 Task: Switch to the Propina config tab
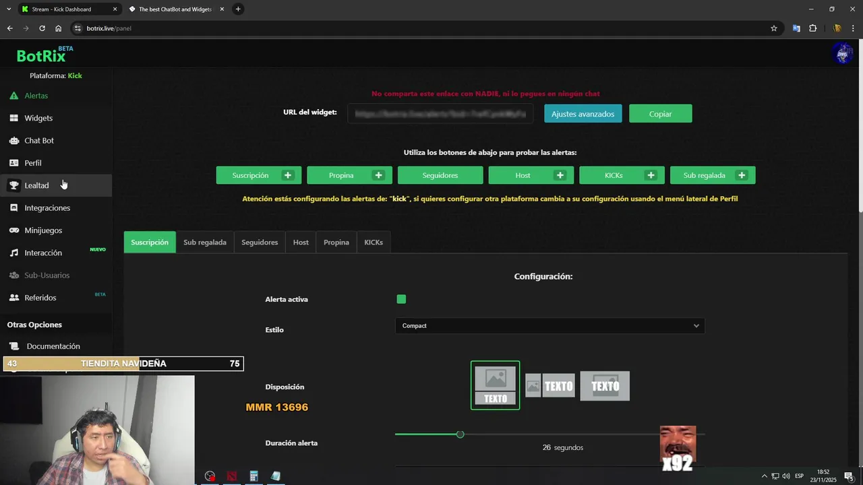336,242
